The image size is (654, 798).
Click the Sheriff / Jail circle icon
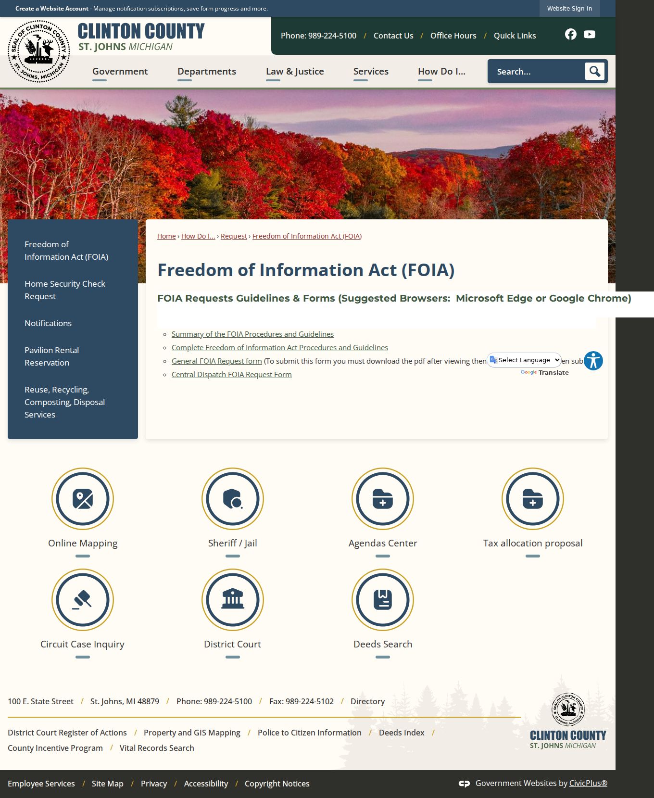[233, 499]
